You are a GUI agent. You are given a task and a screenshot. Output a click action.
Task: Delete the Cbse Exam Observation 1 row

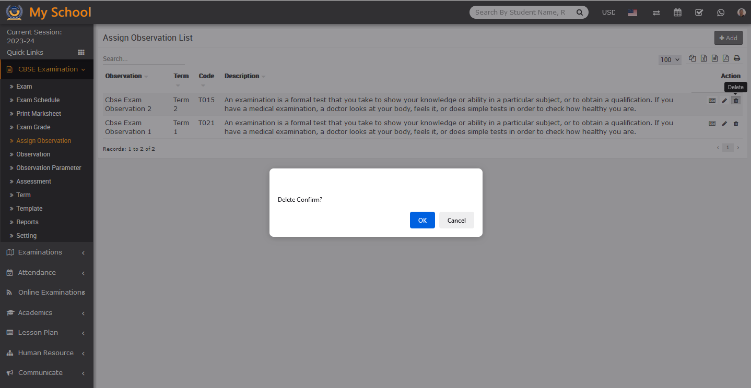(x=736, y=124)
